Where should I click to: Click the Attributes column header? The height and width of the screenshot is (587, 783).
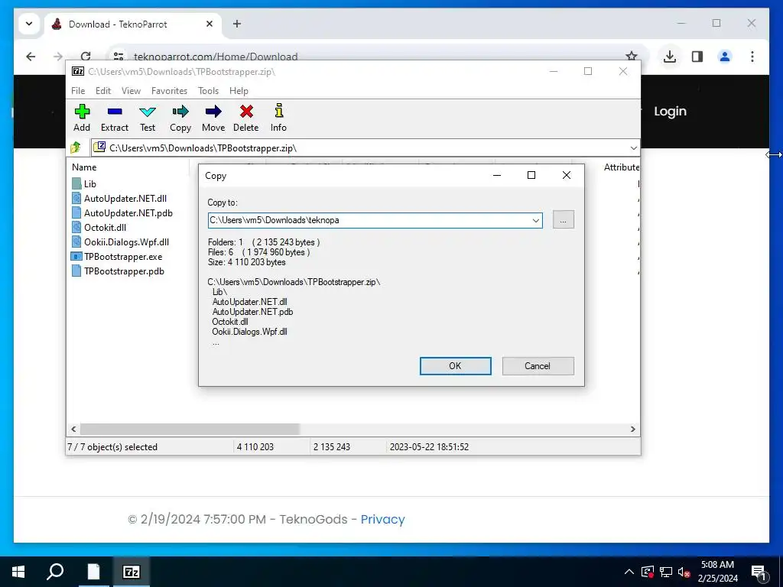click(x=621, y=167)
